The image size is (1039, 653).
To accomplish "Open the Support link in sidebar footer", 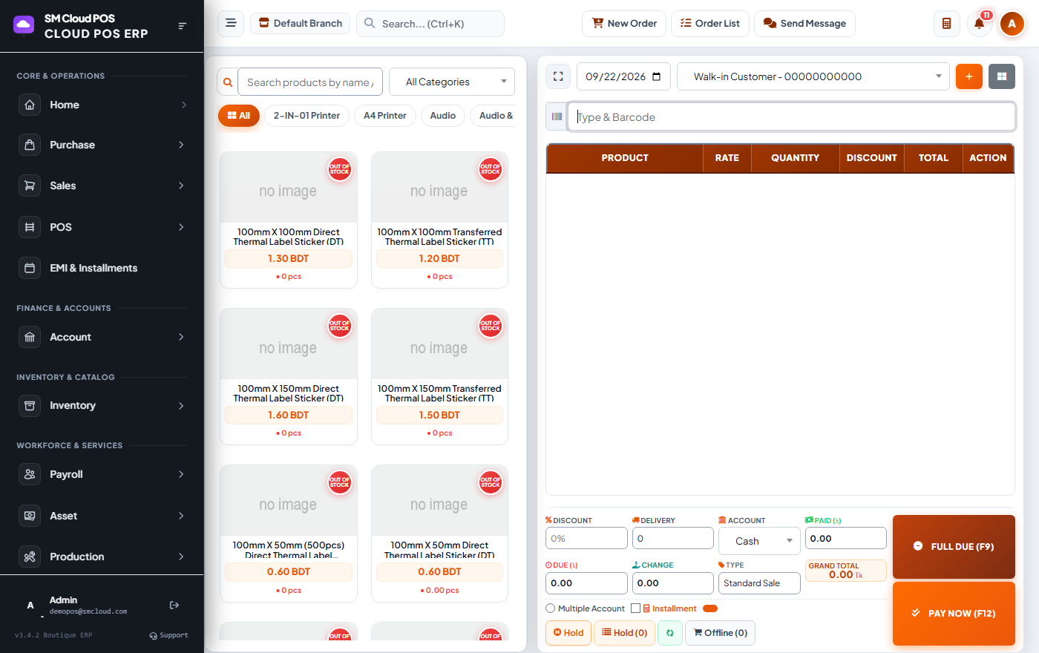I will [168, 635].
